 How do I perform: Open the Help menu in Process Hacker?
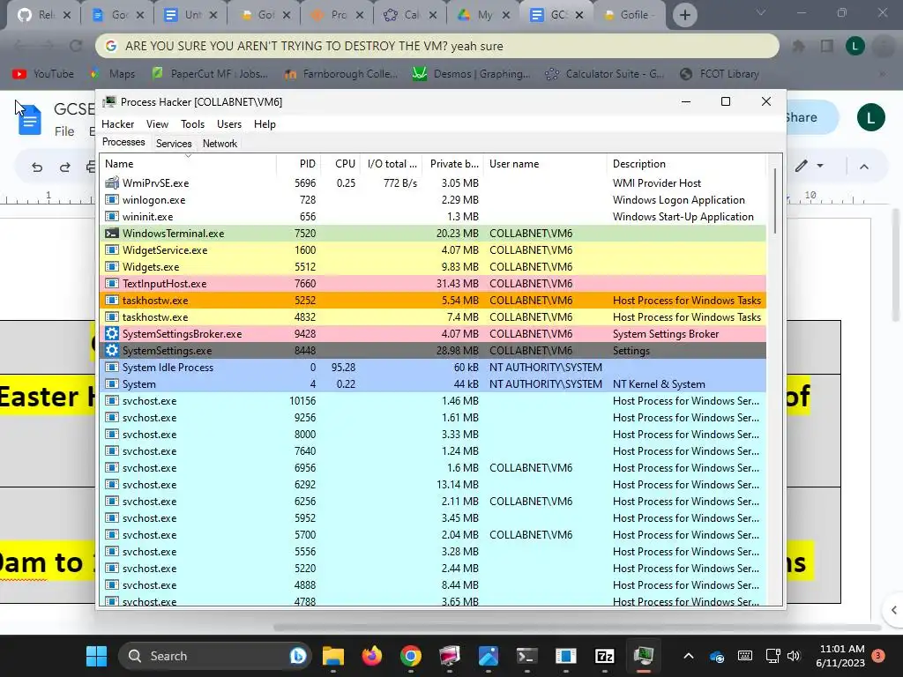pos(265,123)
